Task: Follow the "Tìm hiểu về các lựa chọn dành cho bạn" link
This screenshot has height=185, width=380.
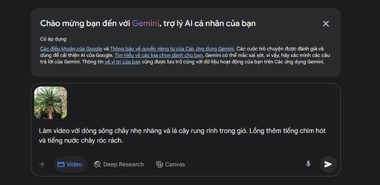Action: (159, 55)
